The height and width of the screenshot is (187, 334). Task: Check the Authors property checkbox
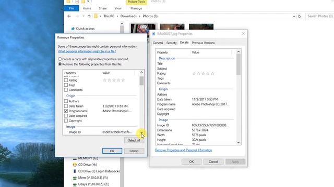point(66,101)
